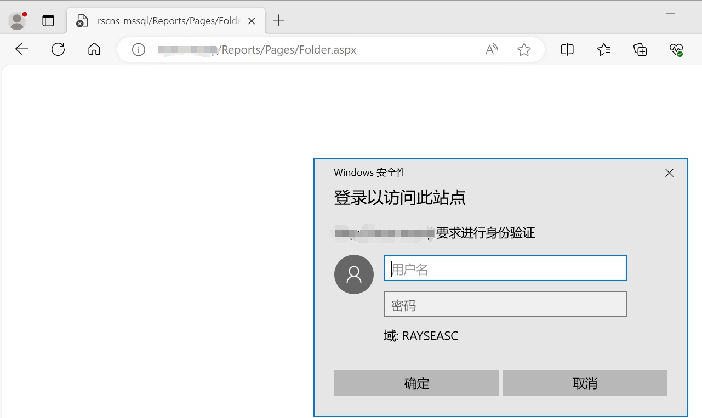
Task: Click the Back navigation arrow
Action: click(21, 49)
